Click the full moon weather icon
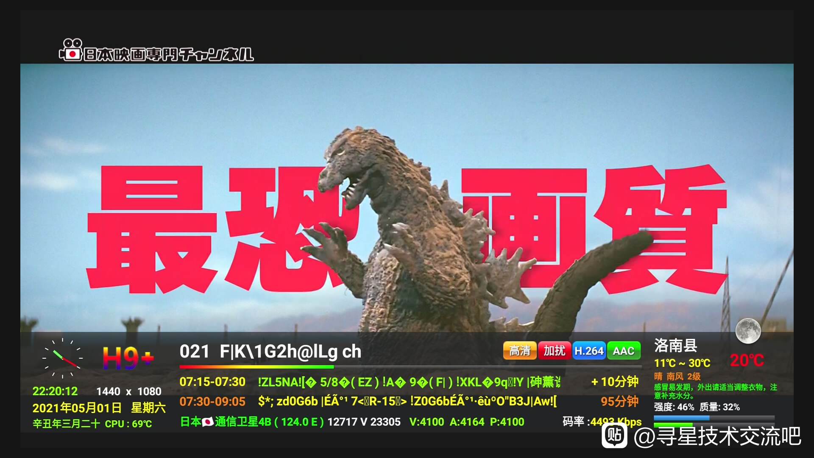Screen dimensions: 814x458 click(x=748, y=331)
